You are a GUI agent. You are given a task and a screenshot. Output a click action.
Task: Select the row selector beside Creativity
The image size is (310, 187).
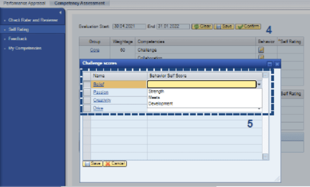pyautogui.click(x=87, y=100)
